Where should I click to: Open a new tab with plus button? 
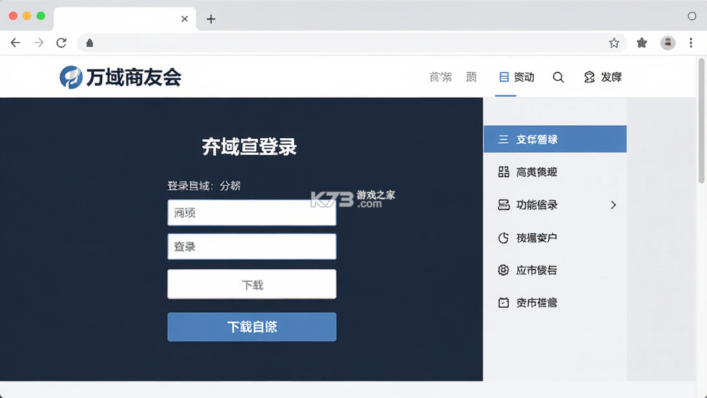click(x=211, y=19)
